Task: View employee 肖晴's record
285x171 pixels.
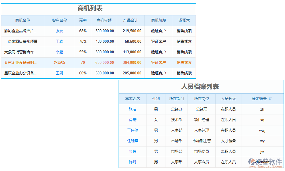Action: tap(133, 120)
